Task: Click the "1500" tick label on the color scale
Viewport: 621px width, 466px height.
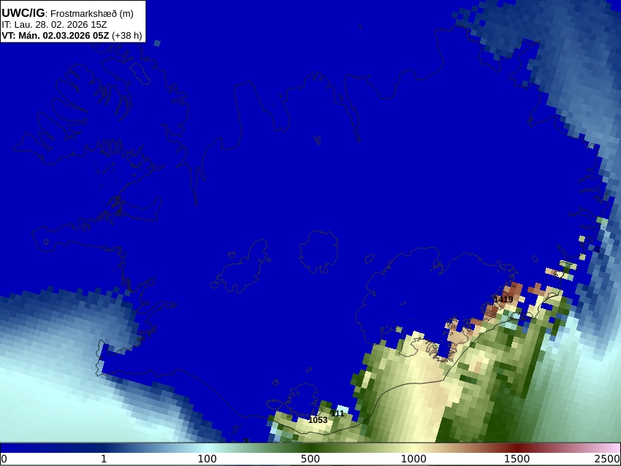Action: pos(517,459)
